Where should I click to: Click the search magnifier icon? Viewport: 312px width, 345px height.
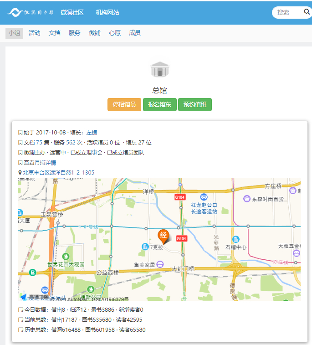click(x=307, y=12)
